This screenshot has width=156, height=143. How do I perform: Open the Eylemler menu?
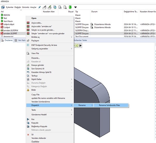[10, 7]
